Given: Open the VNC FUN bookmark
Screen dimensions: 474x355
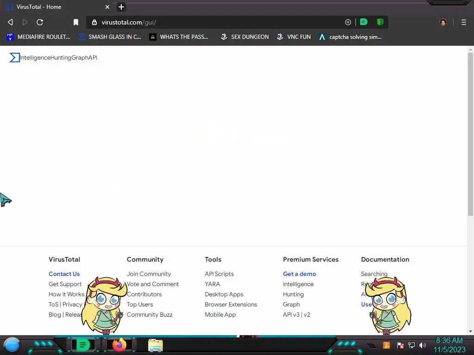Looking at the screenshot, I should point(294,37).
